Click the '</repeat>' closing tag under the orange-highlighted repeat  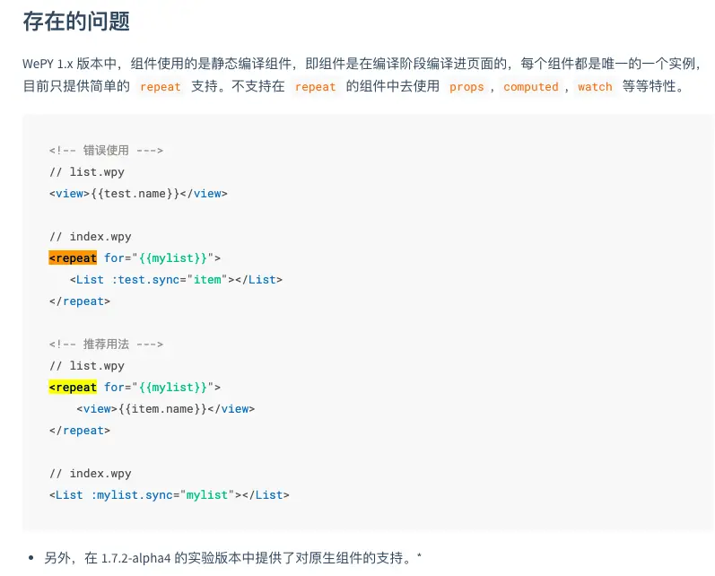80,301
